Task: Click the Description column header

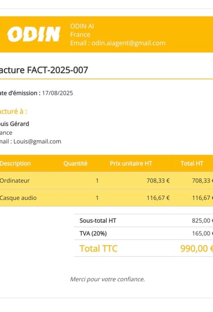Action: point(15,164)
